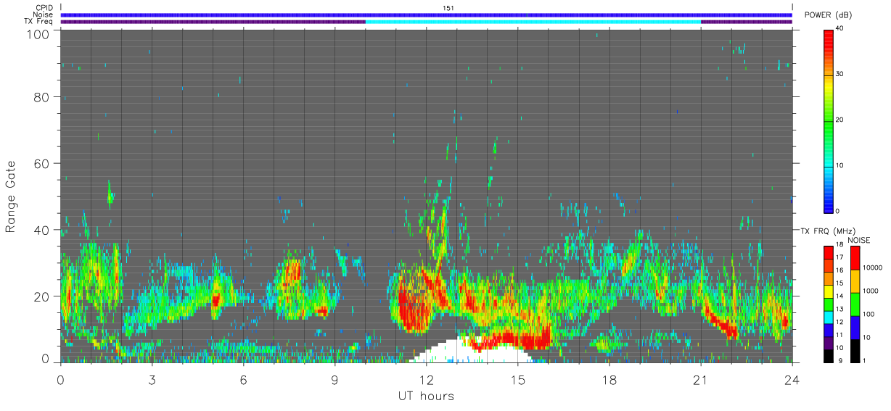
Task: Click the 9 tick on the UT hours axis
Action: pos(334,380)
